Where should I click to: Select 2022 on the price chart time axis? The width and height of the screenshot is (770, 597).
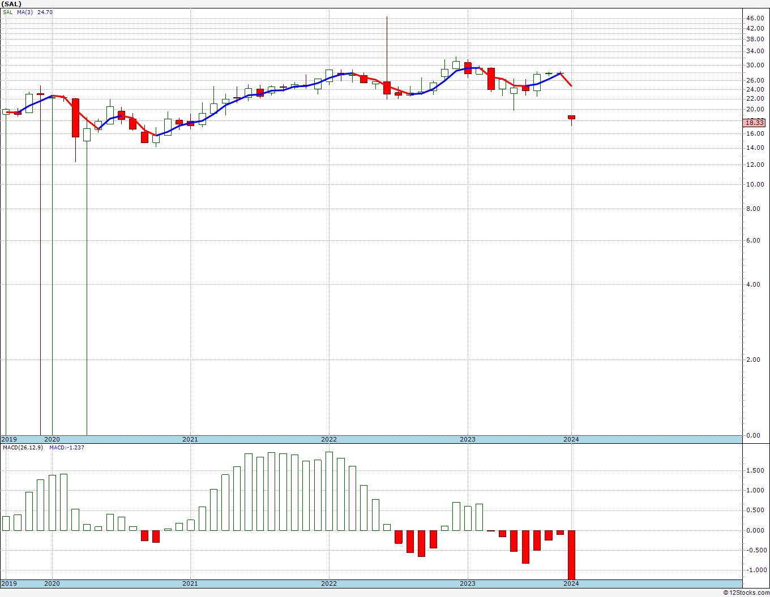(x=329, y=439)
